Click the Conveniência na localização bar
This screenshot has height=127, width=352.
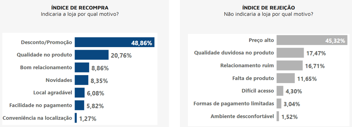click(76, 118)
